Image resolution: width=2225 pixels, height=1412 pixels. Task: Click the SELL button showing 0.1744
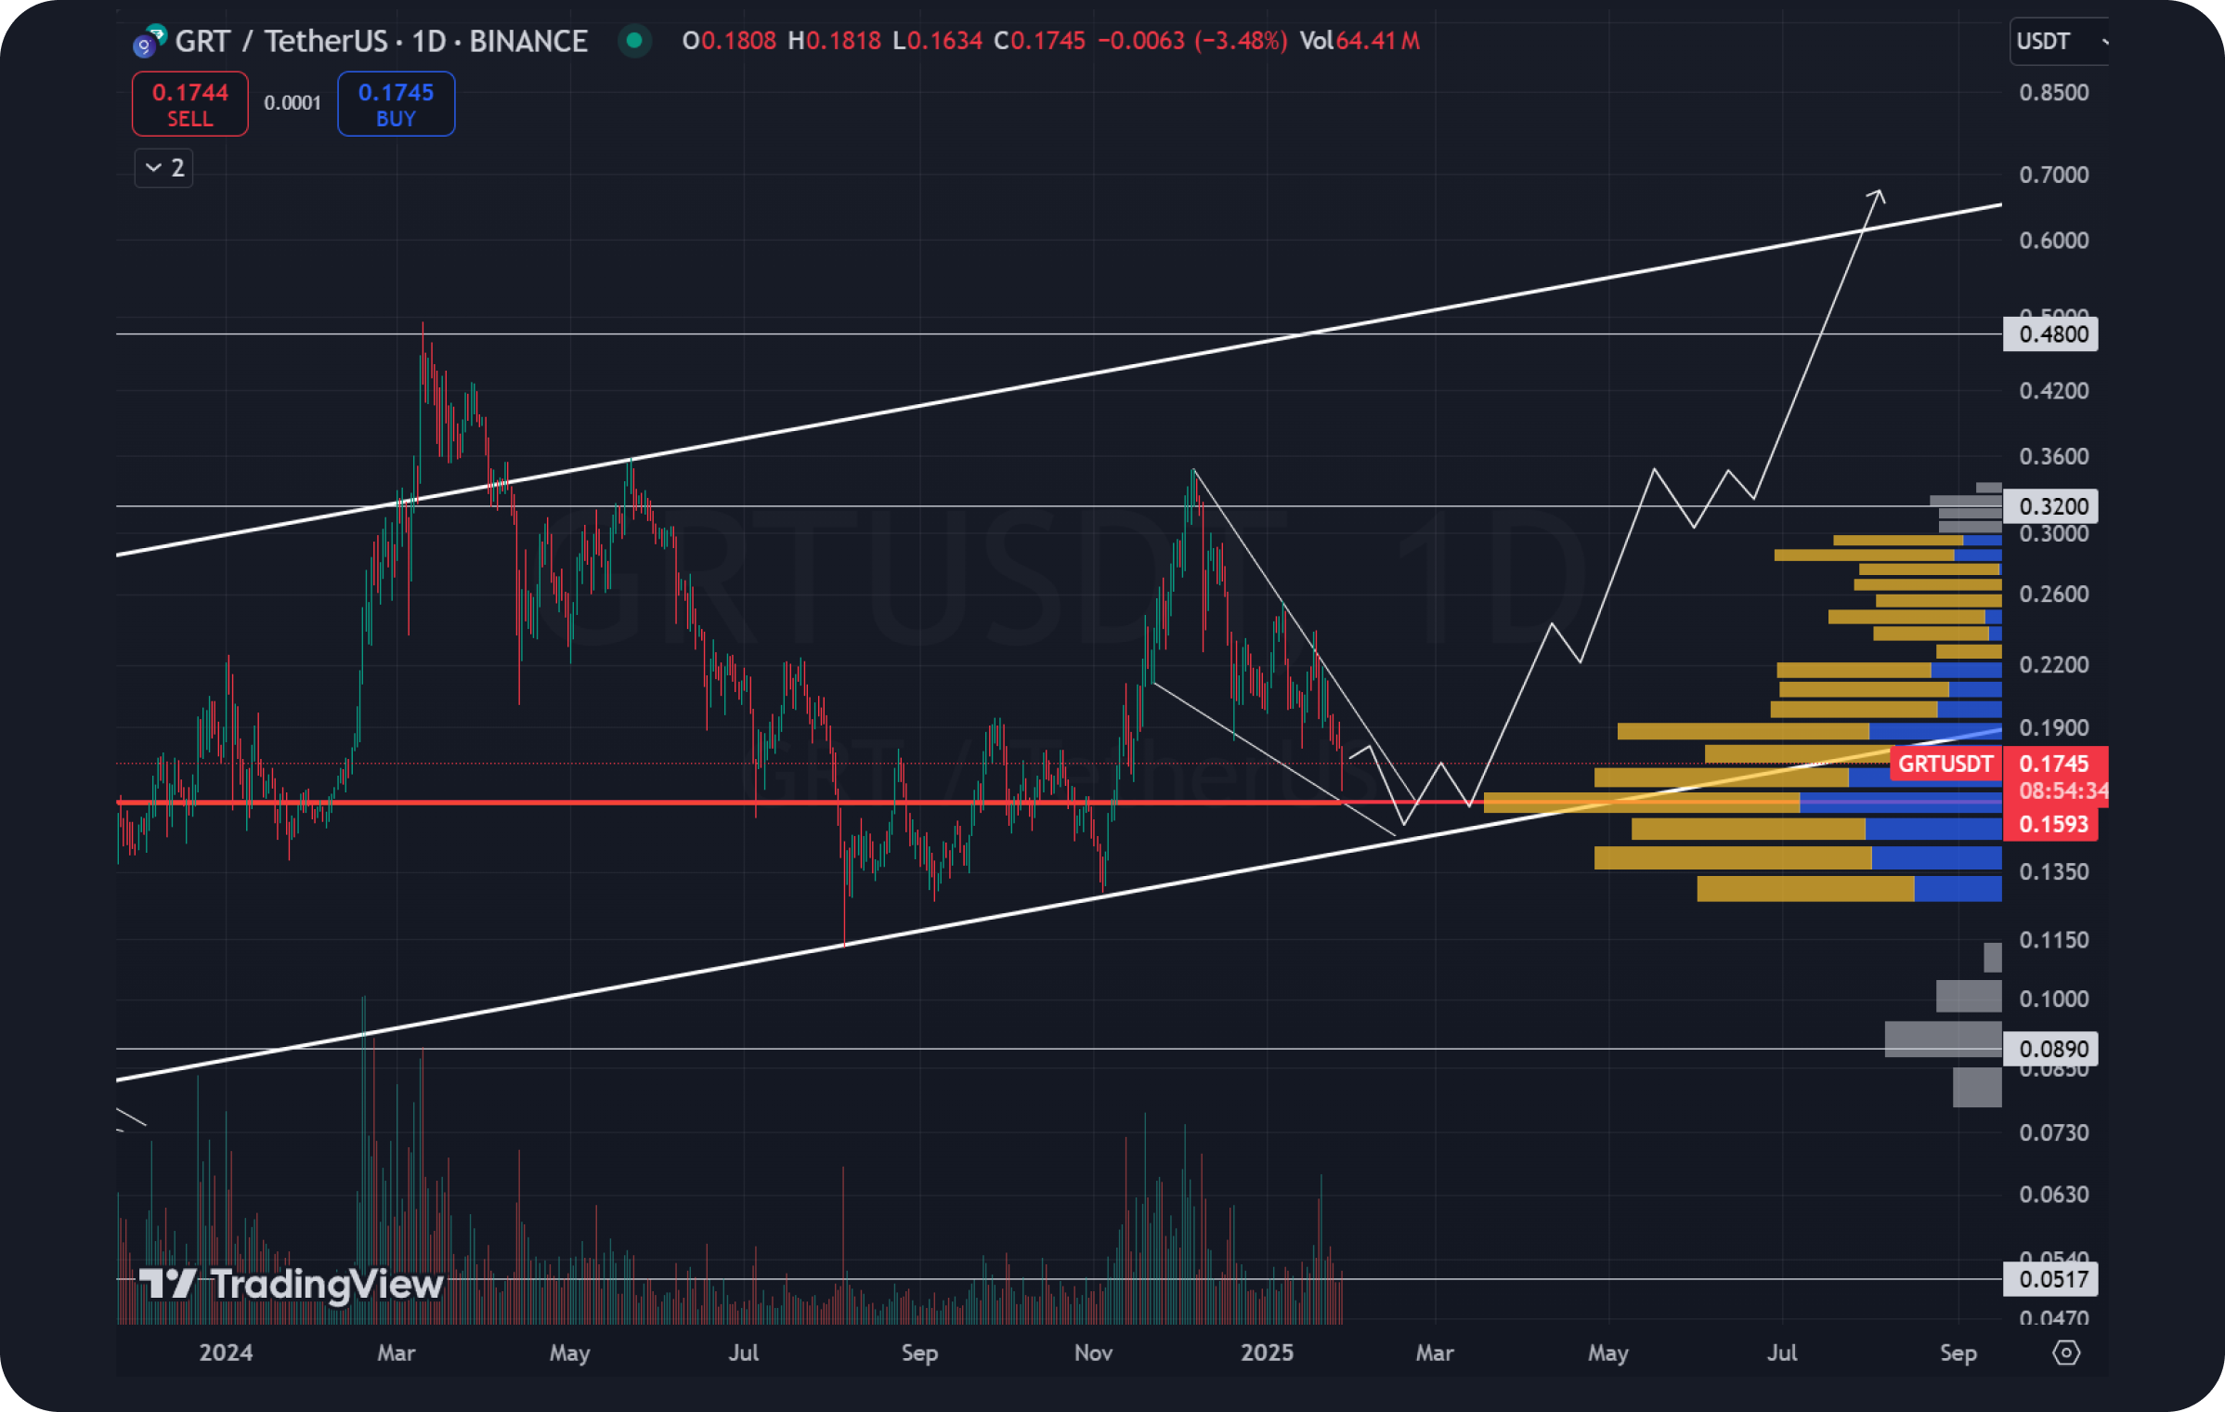click(189, 104)
